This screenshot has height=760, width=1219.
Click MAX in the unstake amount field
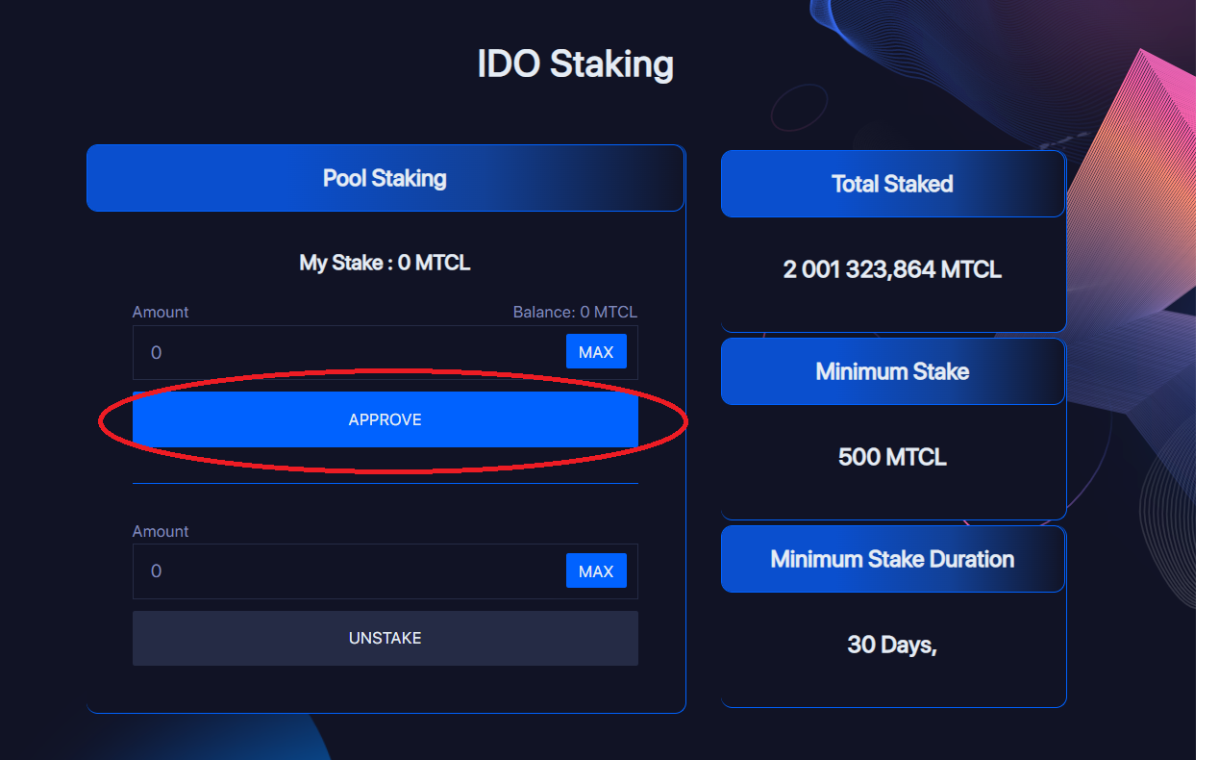[596, 570]
